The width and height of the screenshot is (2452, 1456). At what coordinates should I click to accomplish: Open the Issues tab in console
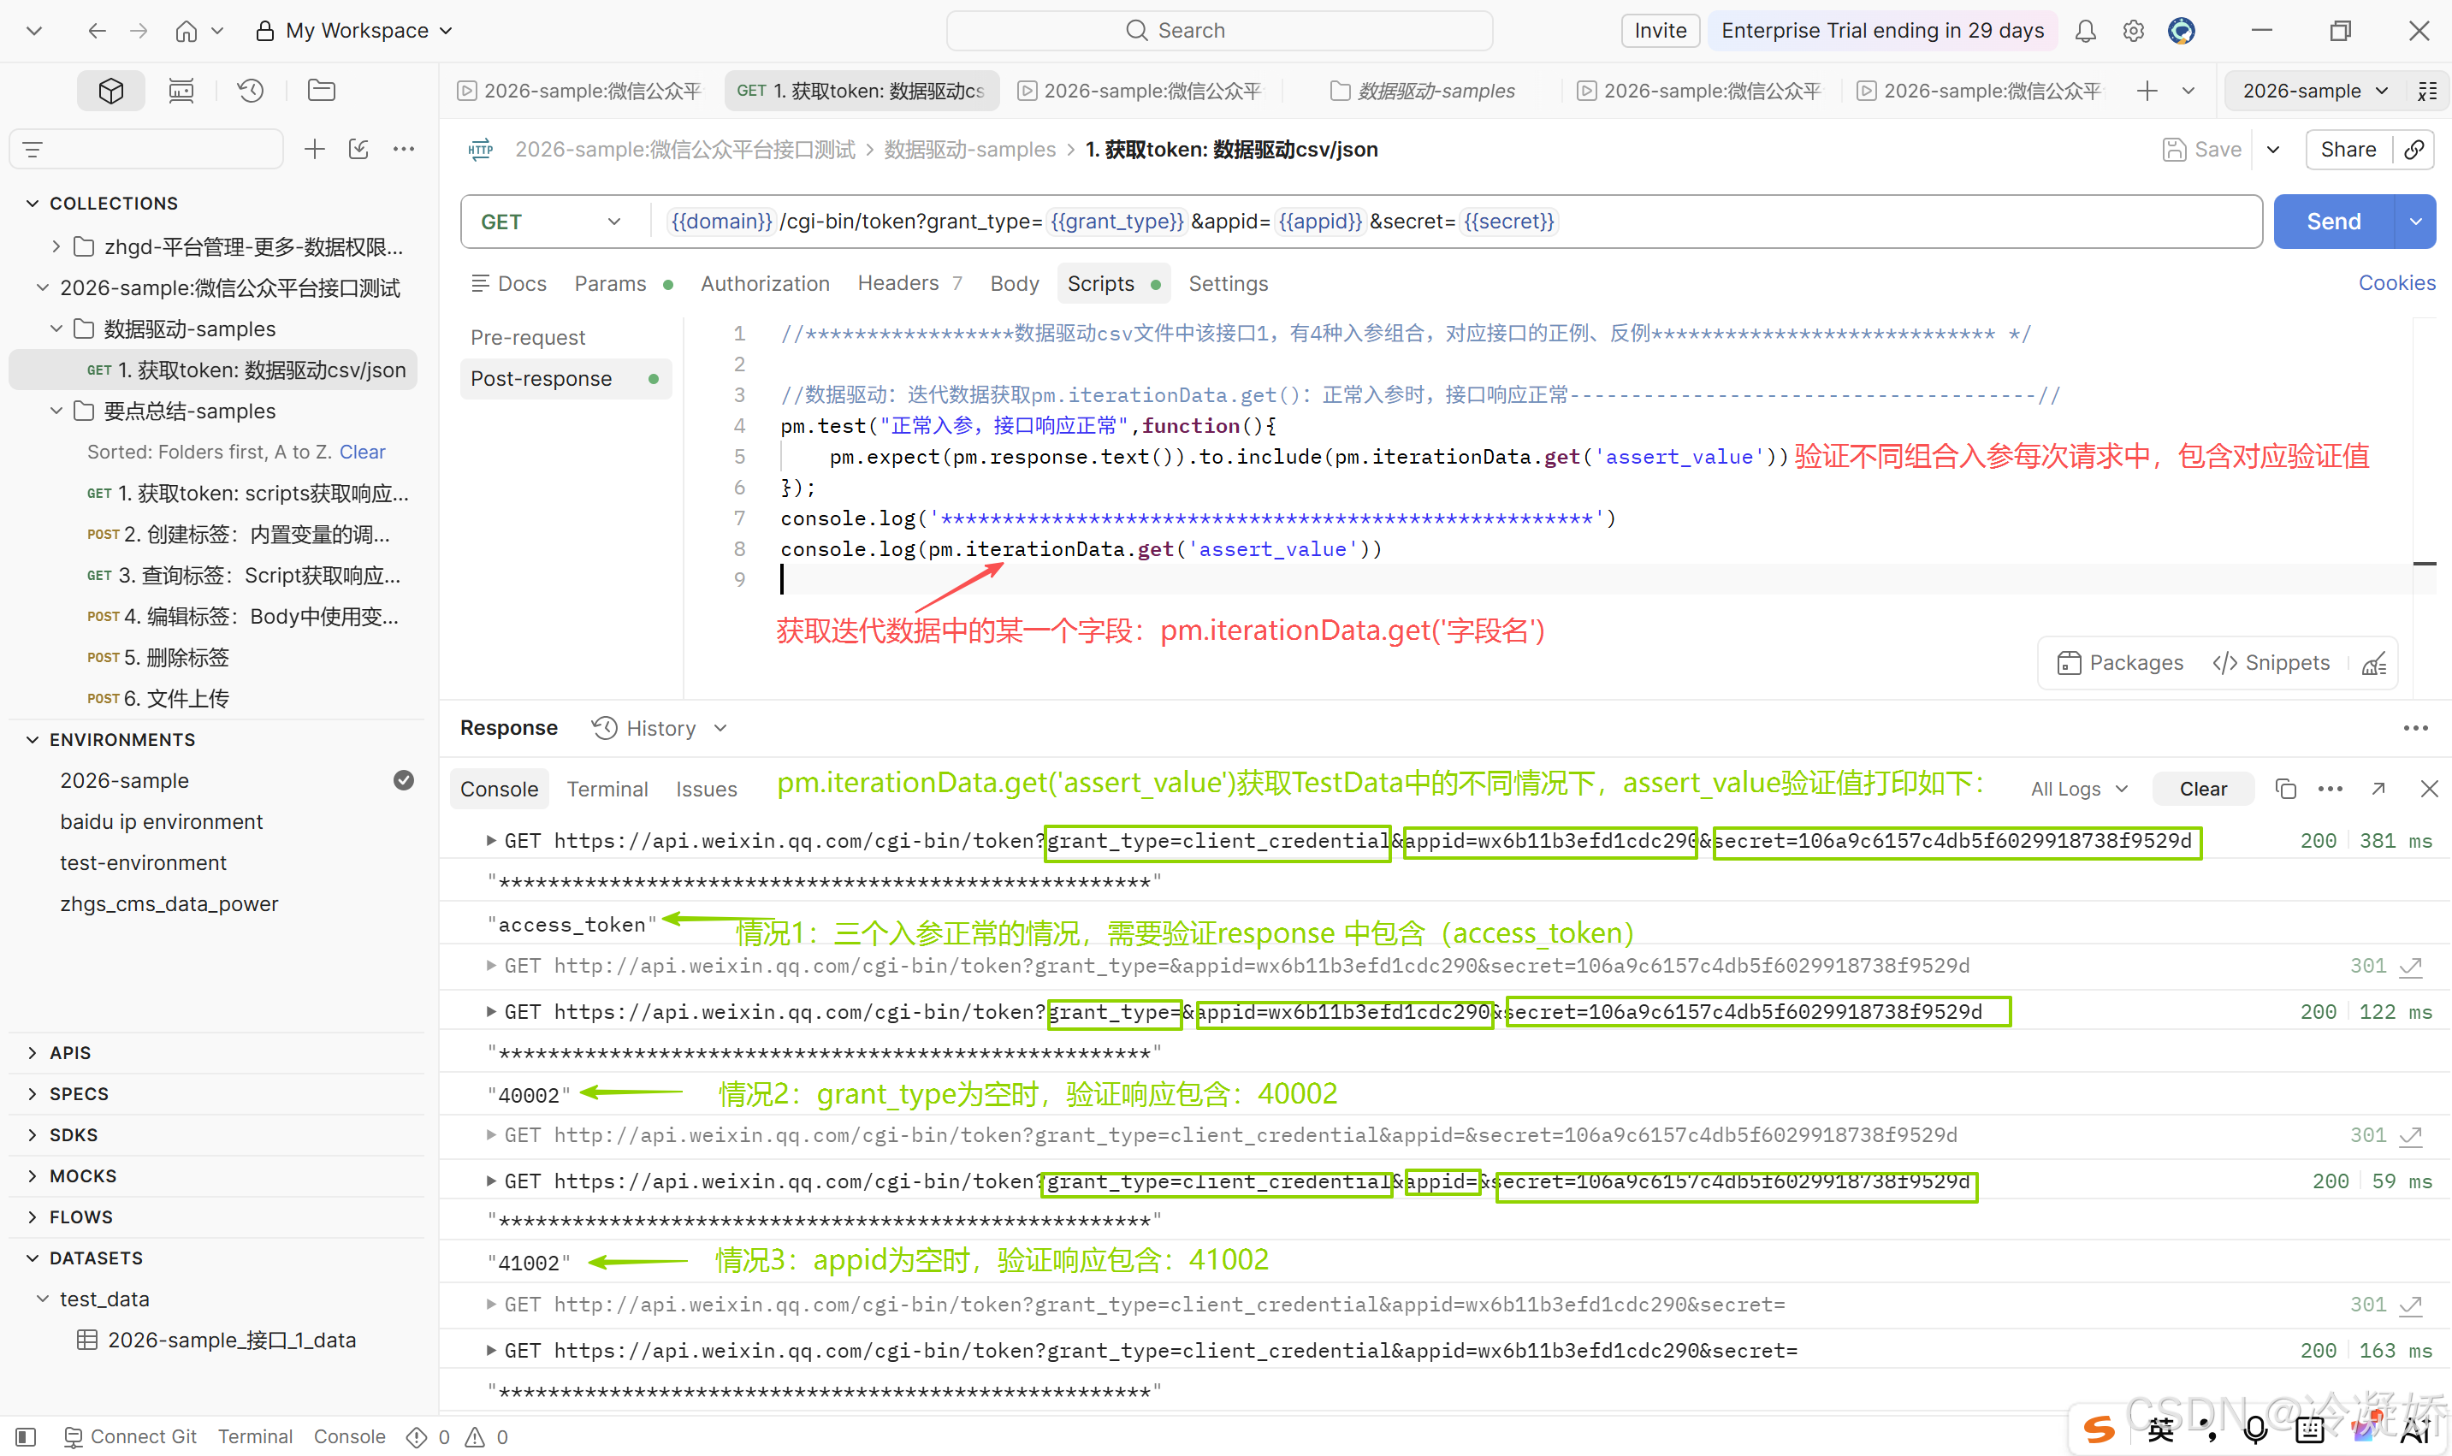coord(707,789)
